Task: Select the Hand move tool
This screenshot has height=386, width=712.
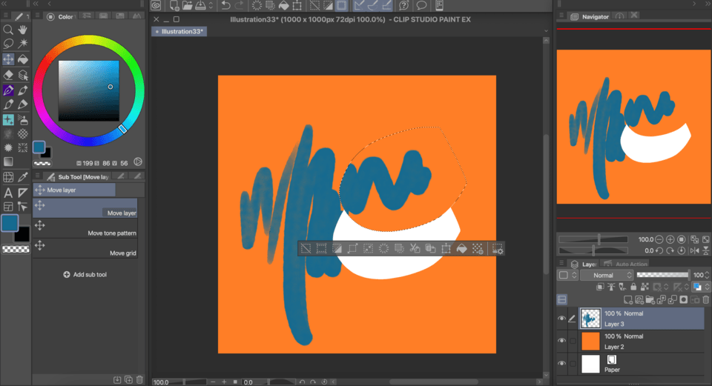Action: pyautogui.click(x=23, y=30)
